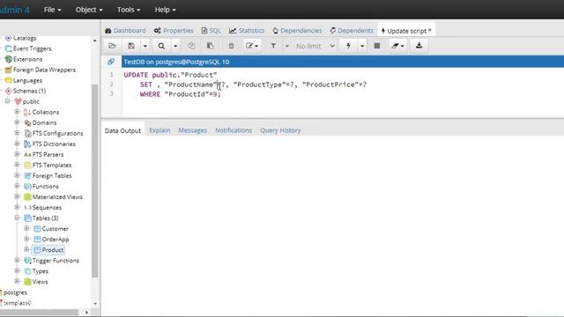Select the postgres database node
This screenshot has height=317, width=564.
[x=15, y=292]
